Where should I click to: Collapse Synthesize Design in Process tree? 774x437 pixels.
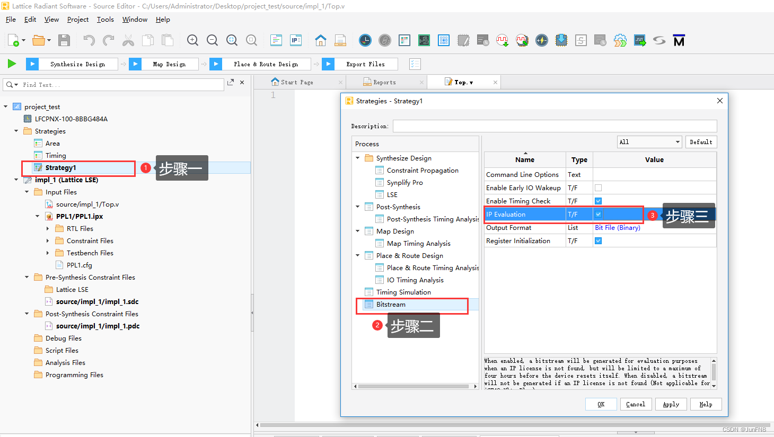pos(358,158)
